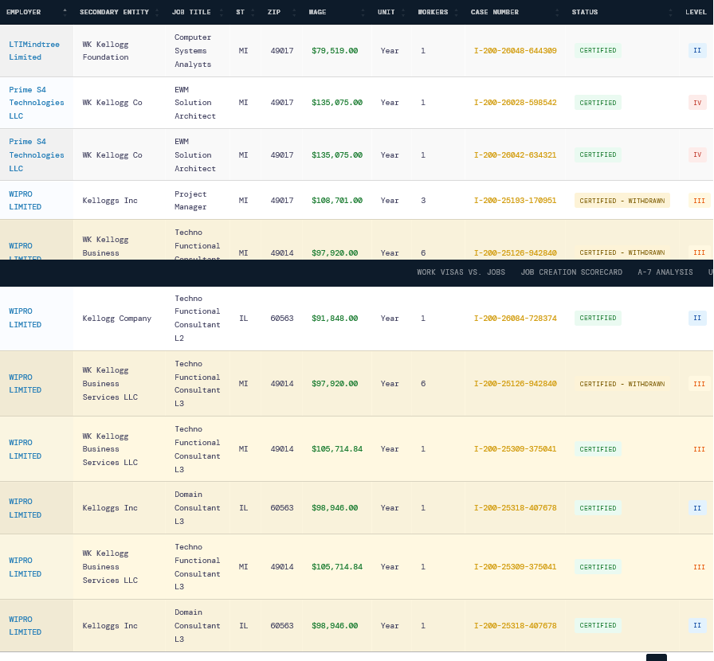Select workers count 3 in Project Manager row
The width and height of the screenshot is (714, 661).
click(423, 201)
